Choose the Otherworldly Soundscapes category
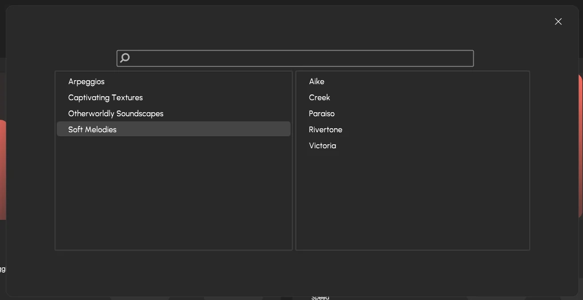Viewport: 583px width, 300px height. [116, 113]
